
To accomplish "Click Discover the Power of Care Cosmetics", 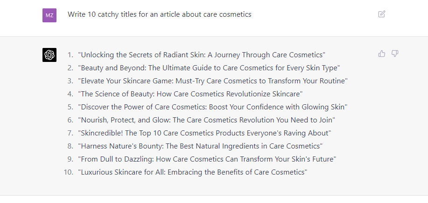I will [213, 107].
